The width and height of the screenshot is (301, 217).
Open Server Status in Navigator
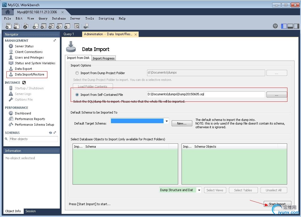click(24, 46)
